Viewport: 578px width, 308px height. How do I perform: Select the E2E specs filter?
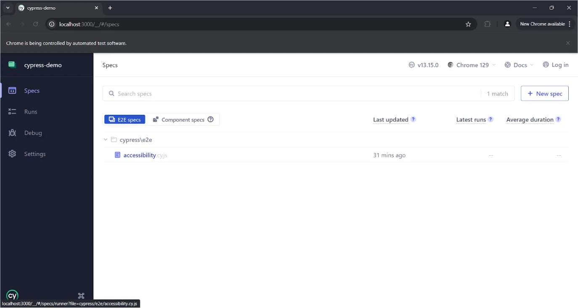[x=125, y=119]
